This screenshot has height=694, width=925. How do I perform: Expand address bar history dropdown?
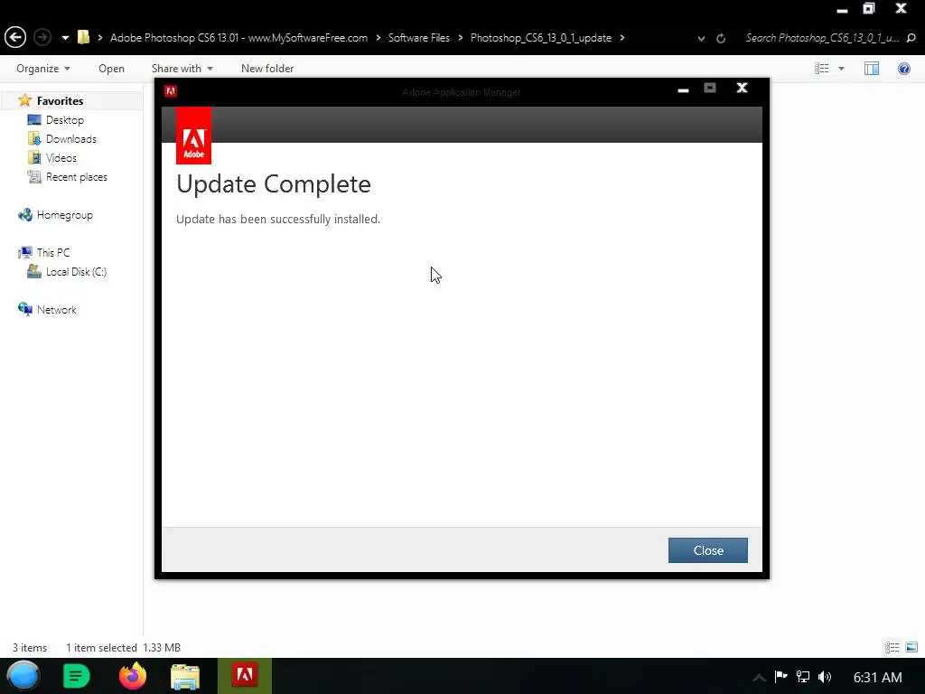[701, 38]
